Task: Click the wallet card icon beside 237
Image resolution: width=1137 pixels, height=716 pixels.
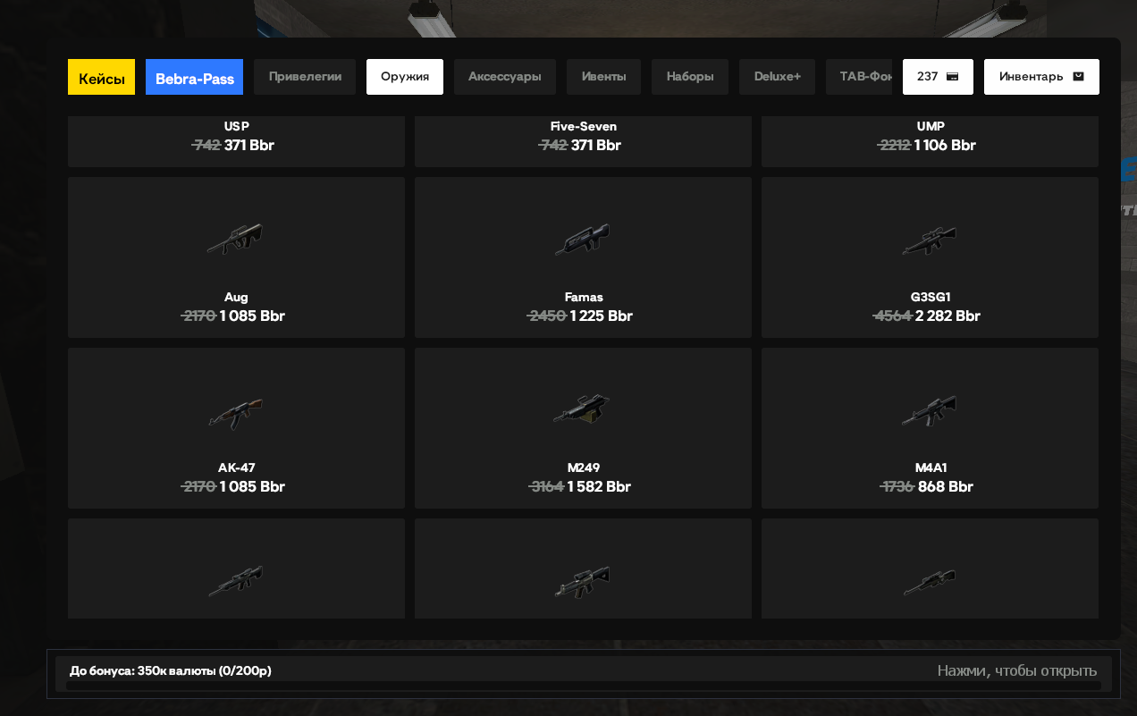Action: 953,77
